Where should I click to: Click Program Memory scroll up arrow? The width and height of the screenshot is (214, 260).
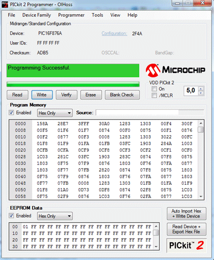[201, 123]
